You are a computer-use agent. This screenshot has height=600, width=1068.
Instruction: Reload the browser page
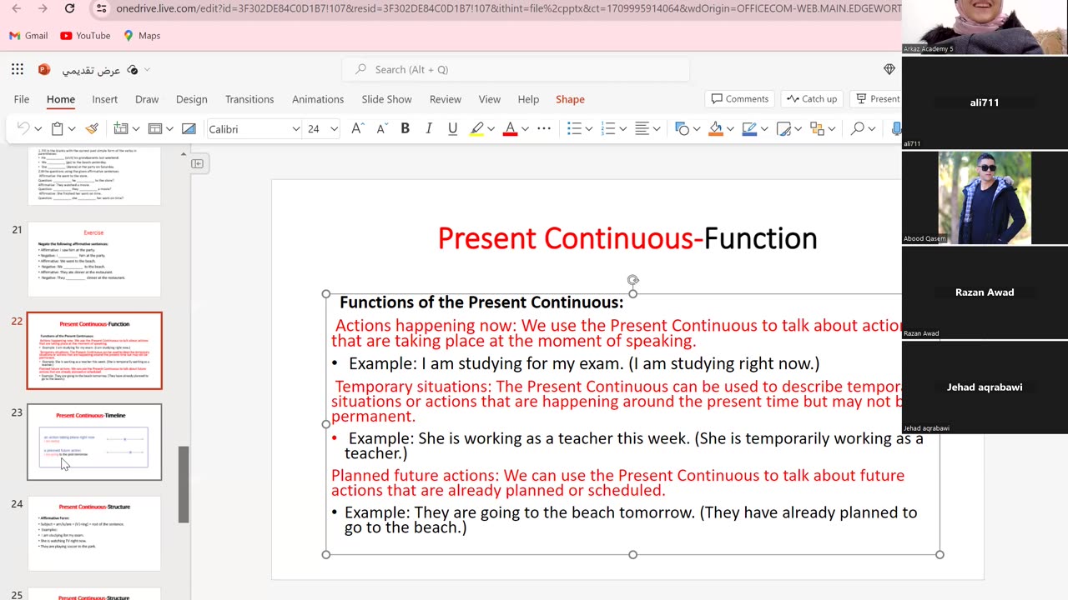[70, 9]
